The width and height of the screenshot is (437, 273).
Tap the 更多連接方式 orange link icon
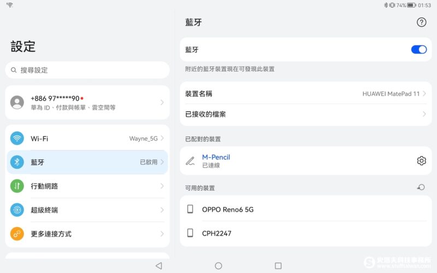coord(17,234)
